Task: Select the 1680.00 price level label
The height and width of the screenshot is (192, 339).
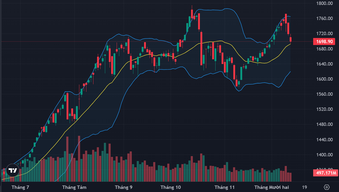Action: tap(324, 49)
